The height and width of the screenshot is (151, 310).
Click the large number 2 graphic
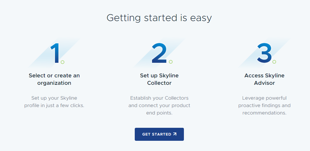[x=159, y=53]
